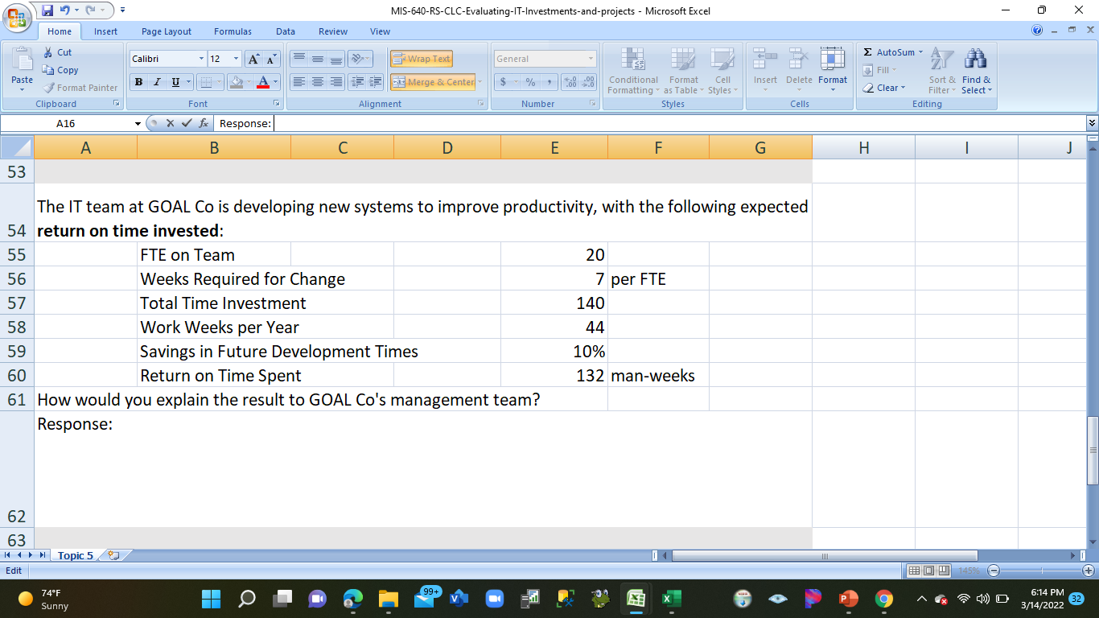The height and width of the screenshot is (618, 1099).
Task: Expand the Name Box dropdown arrow
Action: pos(138,124)
